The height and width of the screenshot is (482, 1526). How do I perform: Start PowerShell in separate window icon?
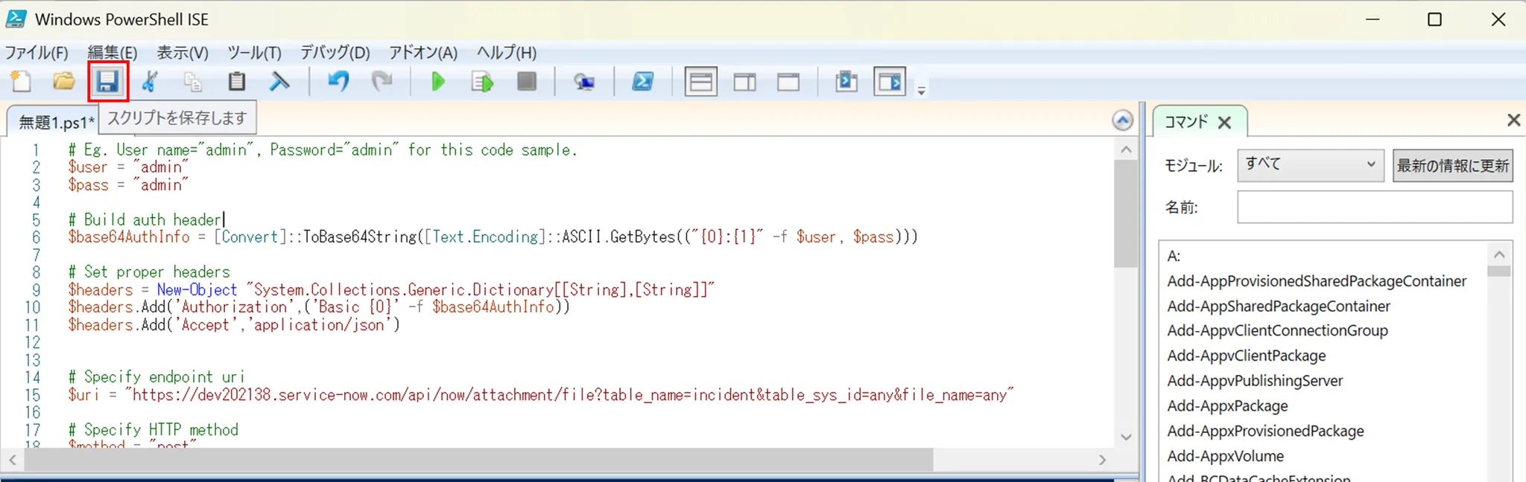point(643,81)
